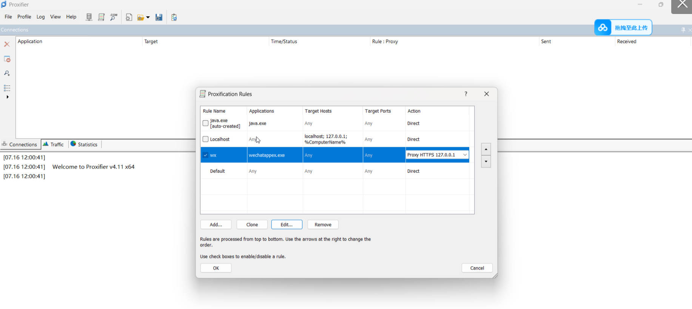Switch to the Traffic tab
This screenshot has width=692, height=309.
pos(53,144)
